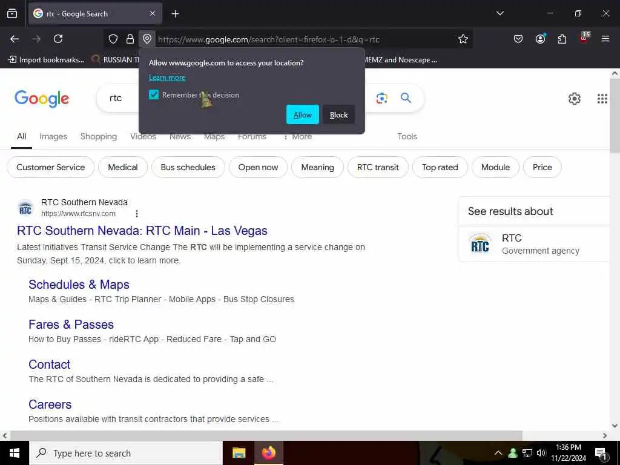Open the Windows Start menu
620x465 pixels.
[15, 453]
